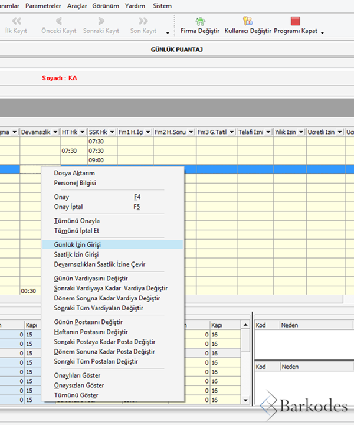Open the Araçlar menu
The width and height of the screenshot is (354, 425).
coord(78,6)
